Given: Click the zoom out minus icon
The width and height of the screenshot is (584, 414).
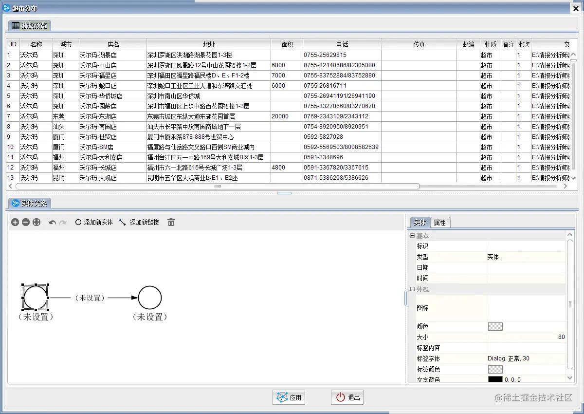Looking at the screenshot, I should tap(26, 222).
